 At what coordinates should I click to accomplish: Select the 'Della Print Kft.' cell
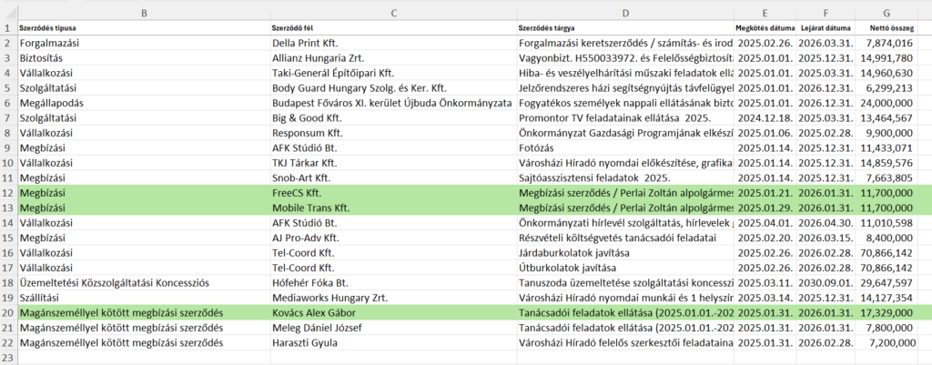pyautogui.click(x=393, y=43)
